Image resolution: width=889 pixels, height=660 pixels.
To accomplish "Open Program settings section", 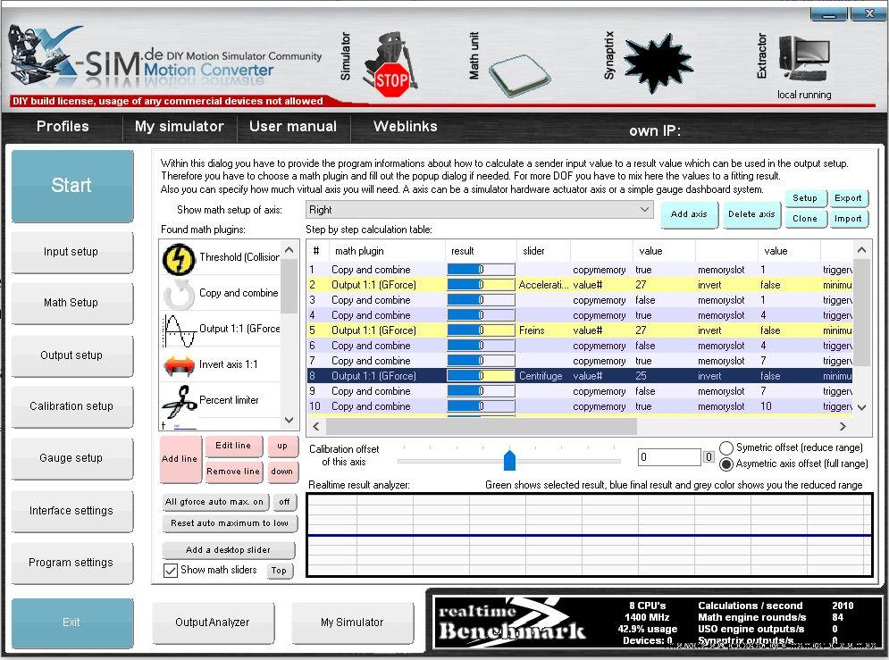I will [x=72, y=563].
